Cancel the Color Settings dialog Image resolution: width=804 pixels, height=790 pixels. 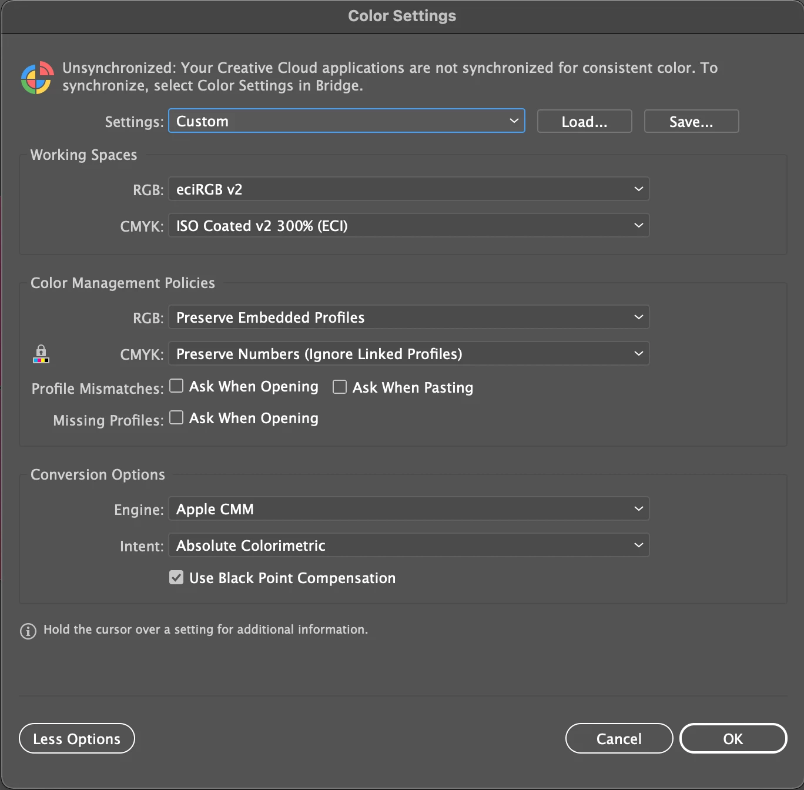(x=619, y=738)
